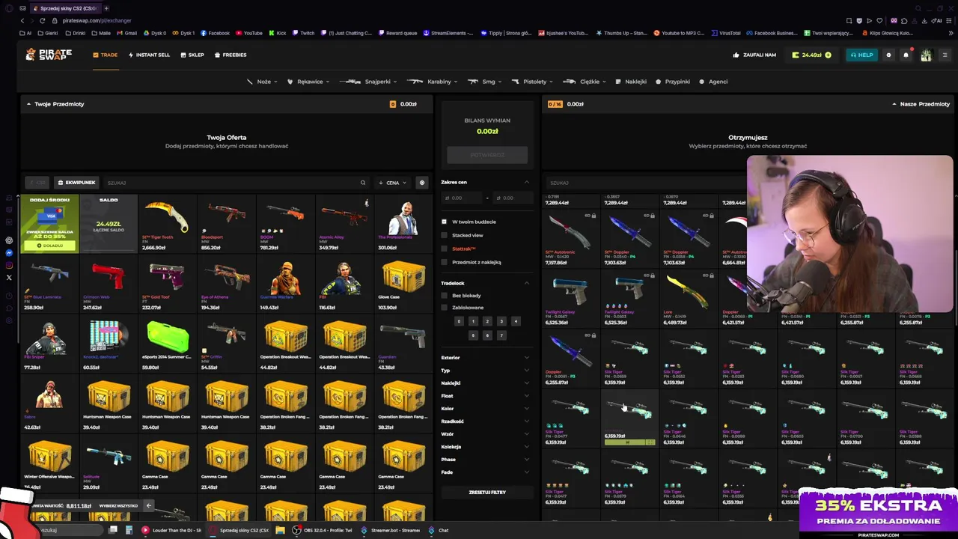This screenshot has width=958, height=539.
Task: Expand the Pistolety category dropdown
Action: click(x=532, y=82)
